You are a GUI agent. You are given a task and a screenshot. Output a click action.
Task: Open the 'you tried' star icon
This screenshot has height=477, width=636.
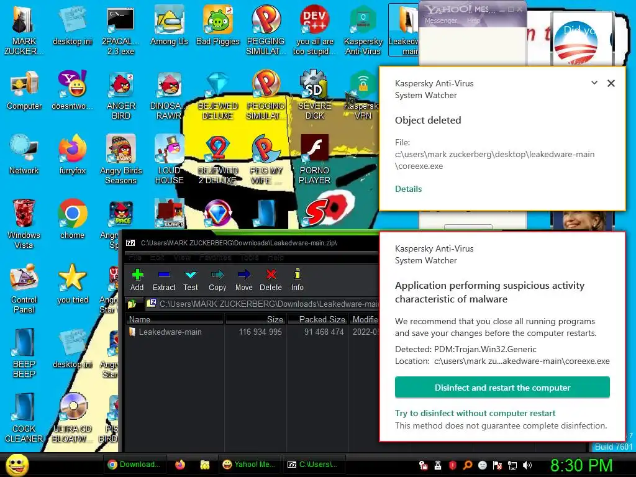(72, 284)
